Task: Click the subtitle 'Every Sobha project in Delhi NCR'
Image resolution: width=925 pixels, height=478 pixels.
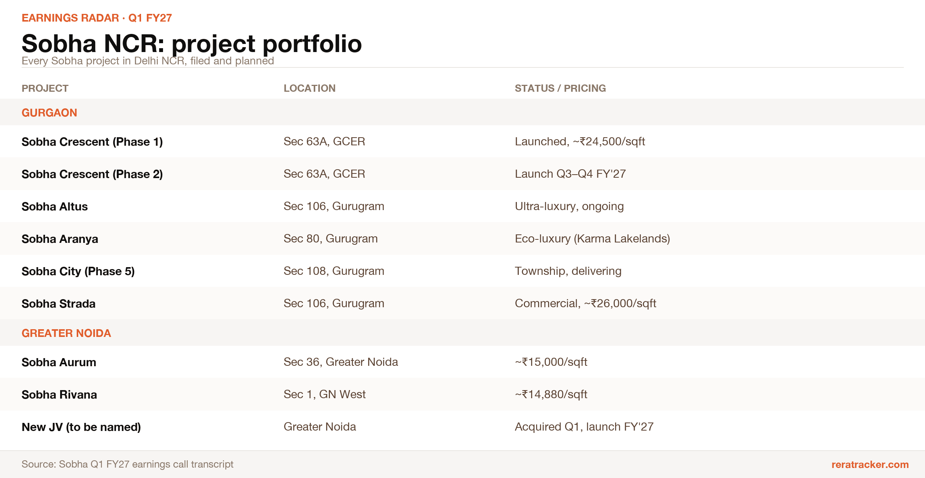Action: pos(104,61)
